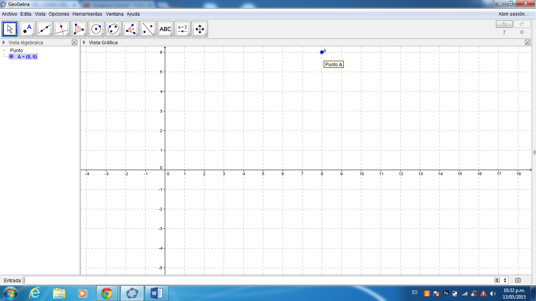Select the Line tool

tap(44, 29)
